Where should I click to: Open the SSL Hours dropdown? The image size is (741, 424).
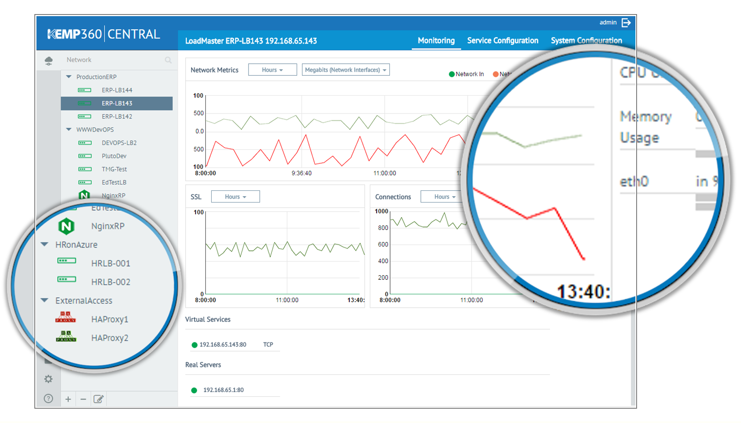point(235,197)
